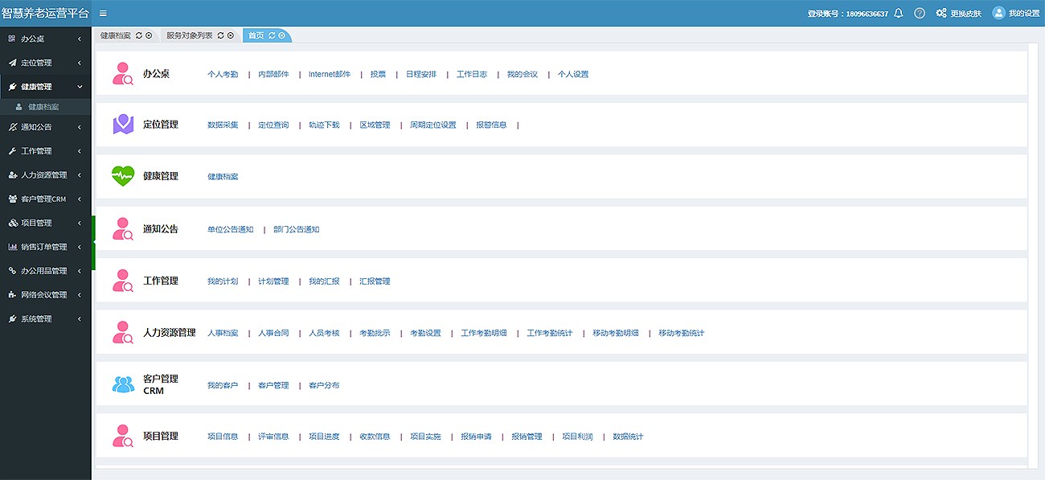Open the 客户分布 link
The width and height of the screenshot is (1045, 480).
pos(324,386)
